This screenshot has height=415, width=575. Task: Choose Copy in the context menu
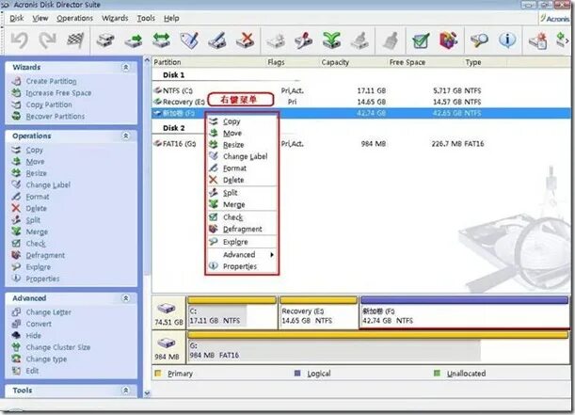(241, 121)
